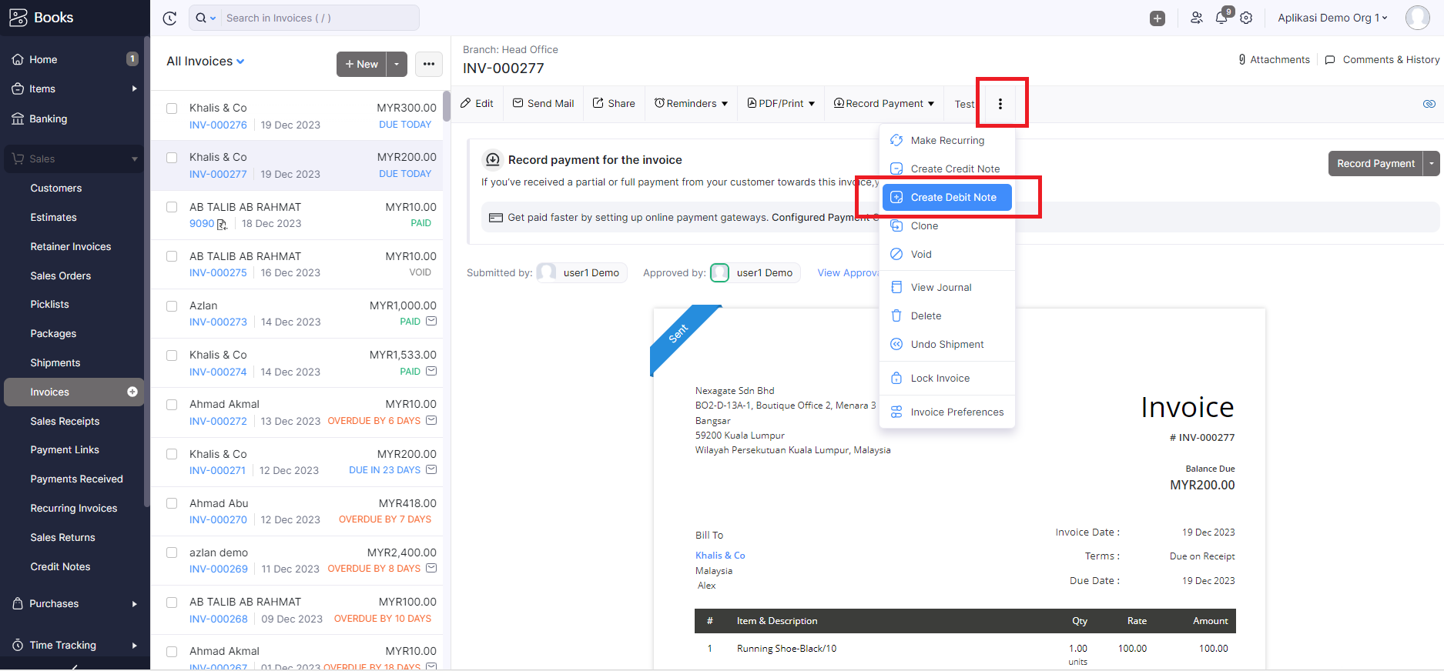The image size is (1444, 671).
Task: Tick the checkbox for Azlan invoice INV-000273
Action: tap(172, 306)
